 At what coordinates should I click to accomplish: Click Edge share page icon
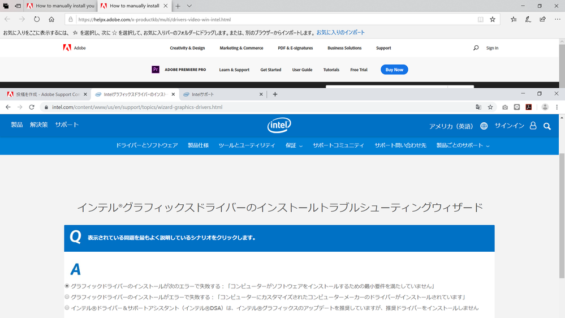[x=542, y=19]
